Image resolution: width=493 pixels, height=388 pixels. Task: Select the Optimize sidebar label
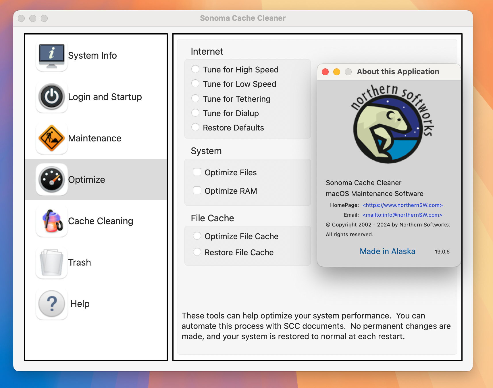[86, 180]
